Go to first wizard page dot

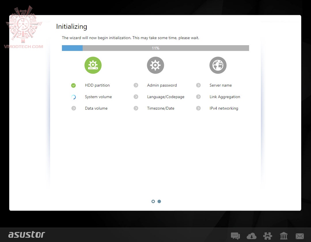tap(153, 201)
